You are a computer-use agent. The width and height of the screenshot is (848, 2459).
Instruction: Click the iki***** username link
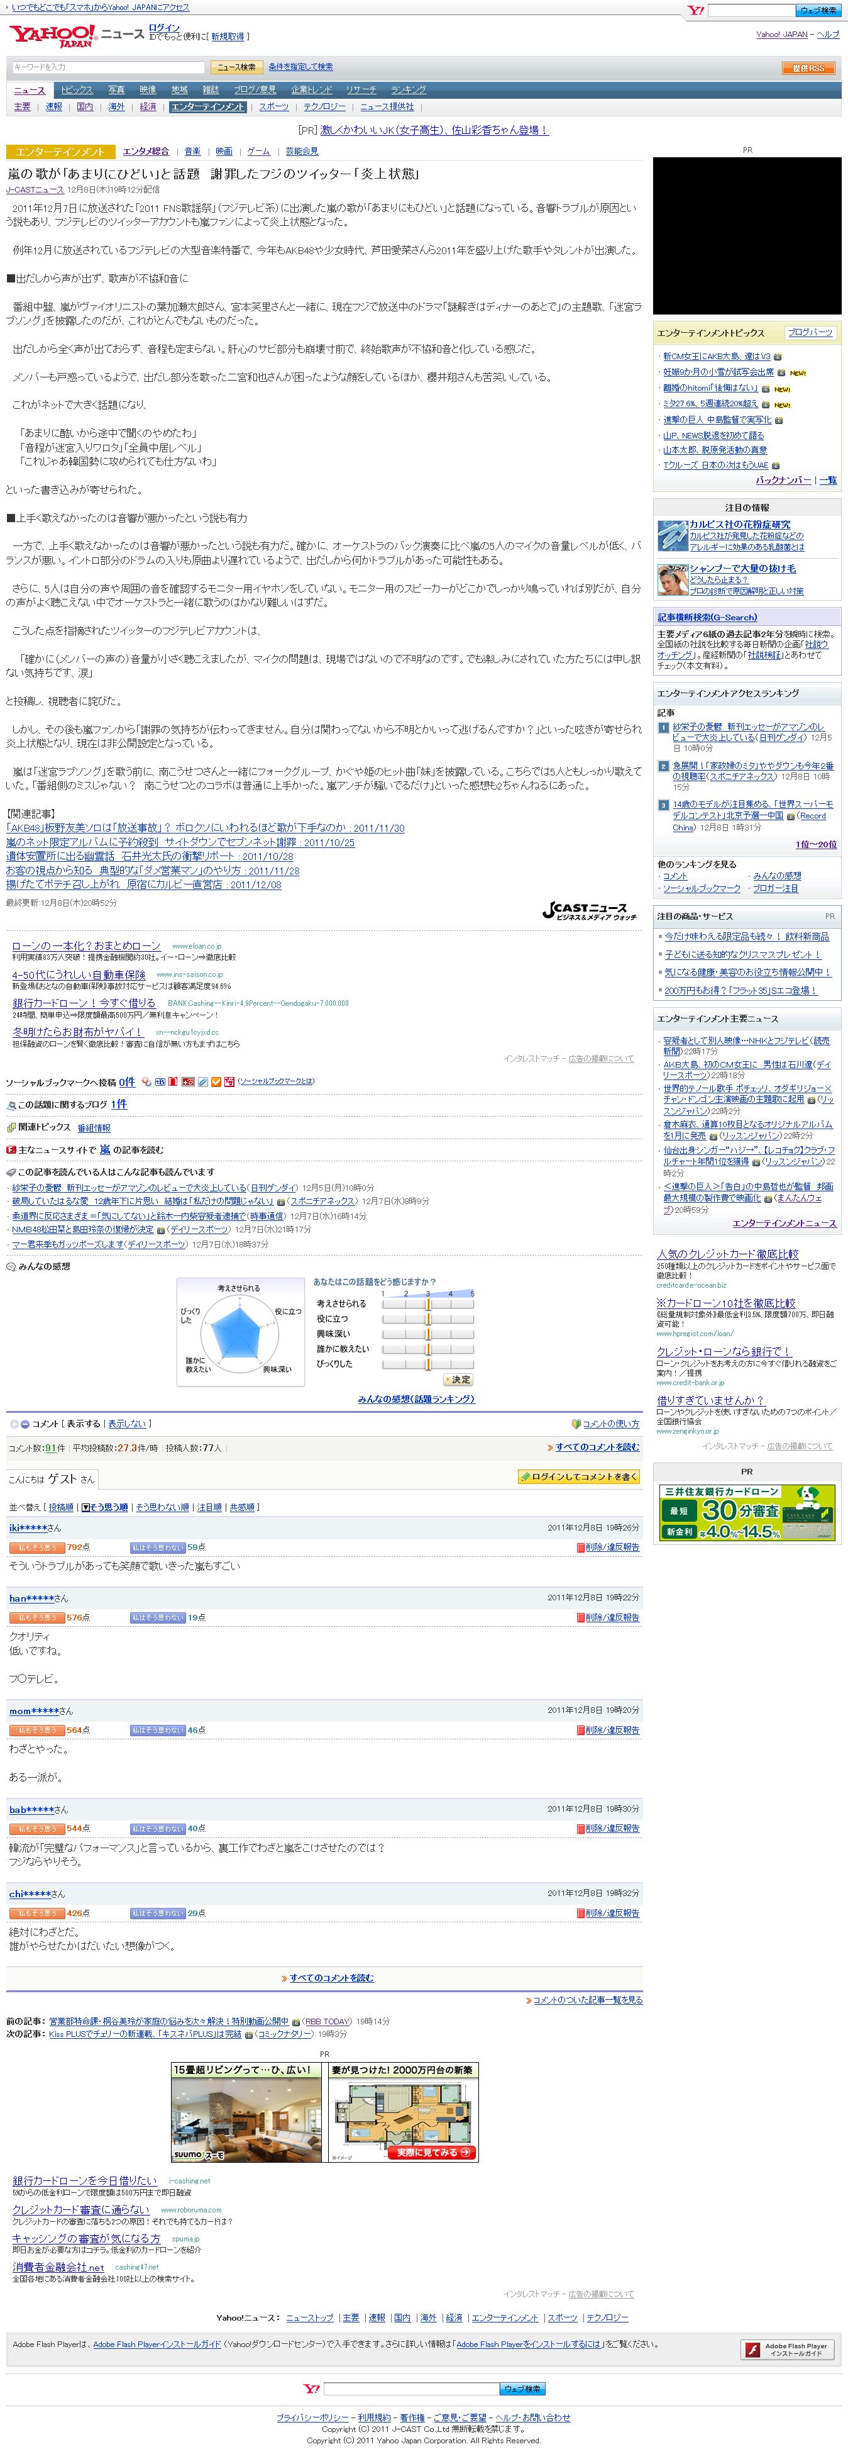click(x=28, y=1527)
